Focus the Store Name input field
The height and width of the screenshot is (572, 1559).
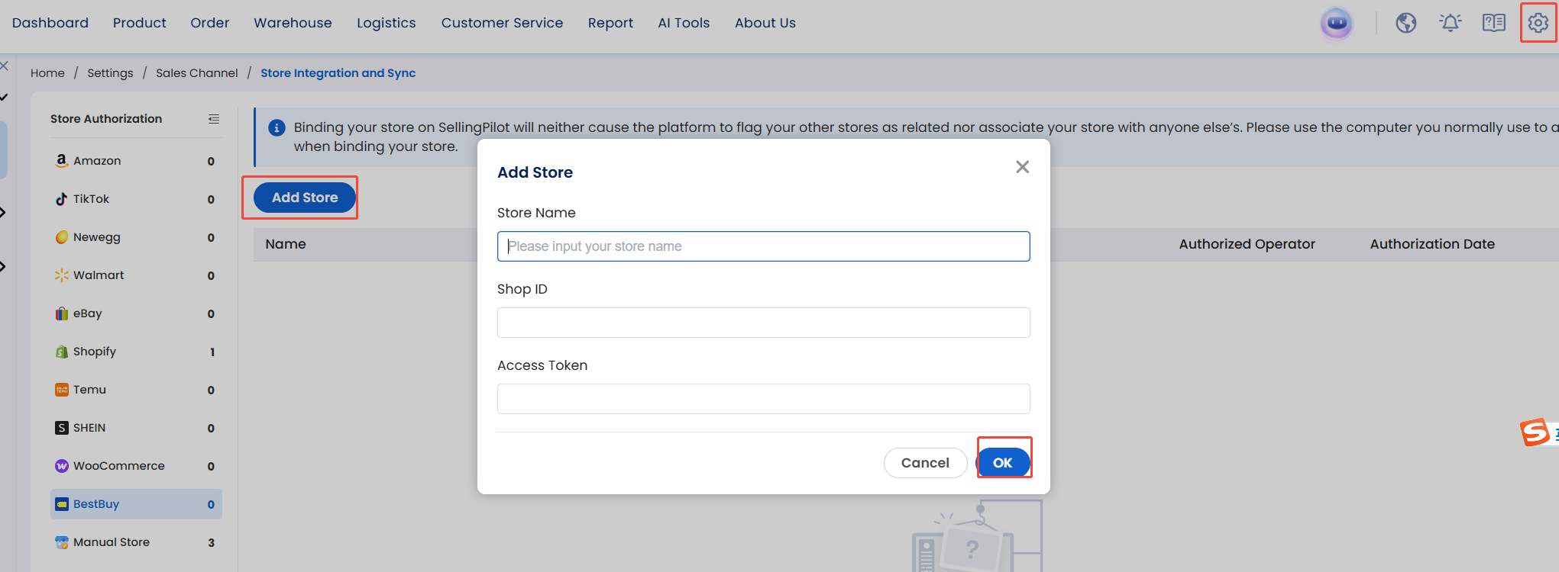(763, 246)
